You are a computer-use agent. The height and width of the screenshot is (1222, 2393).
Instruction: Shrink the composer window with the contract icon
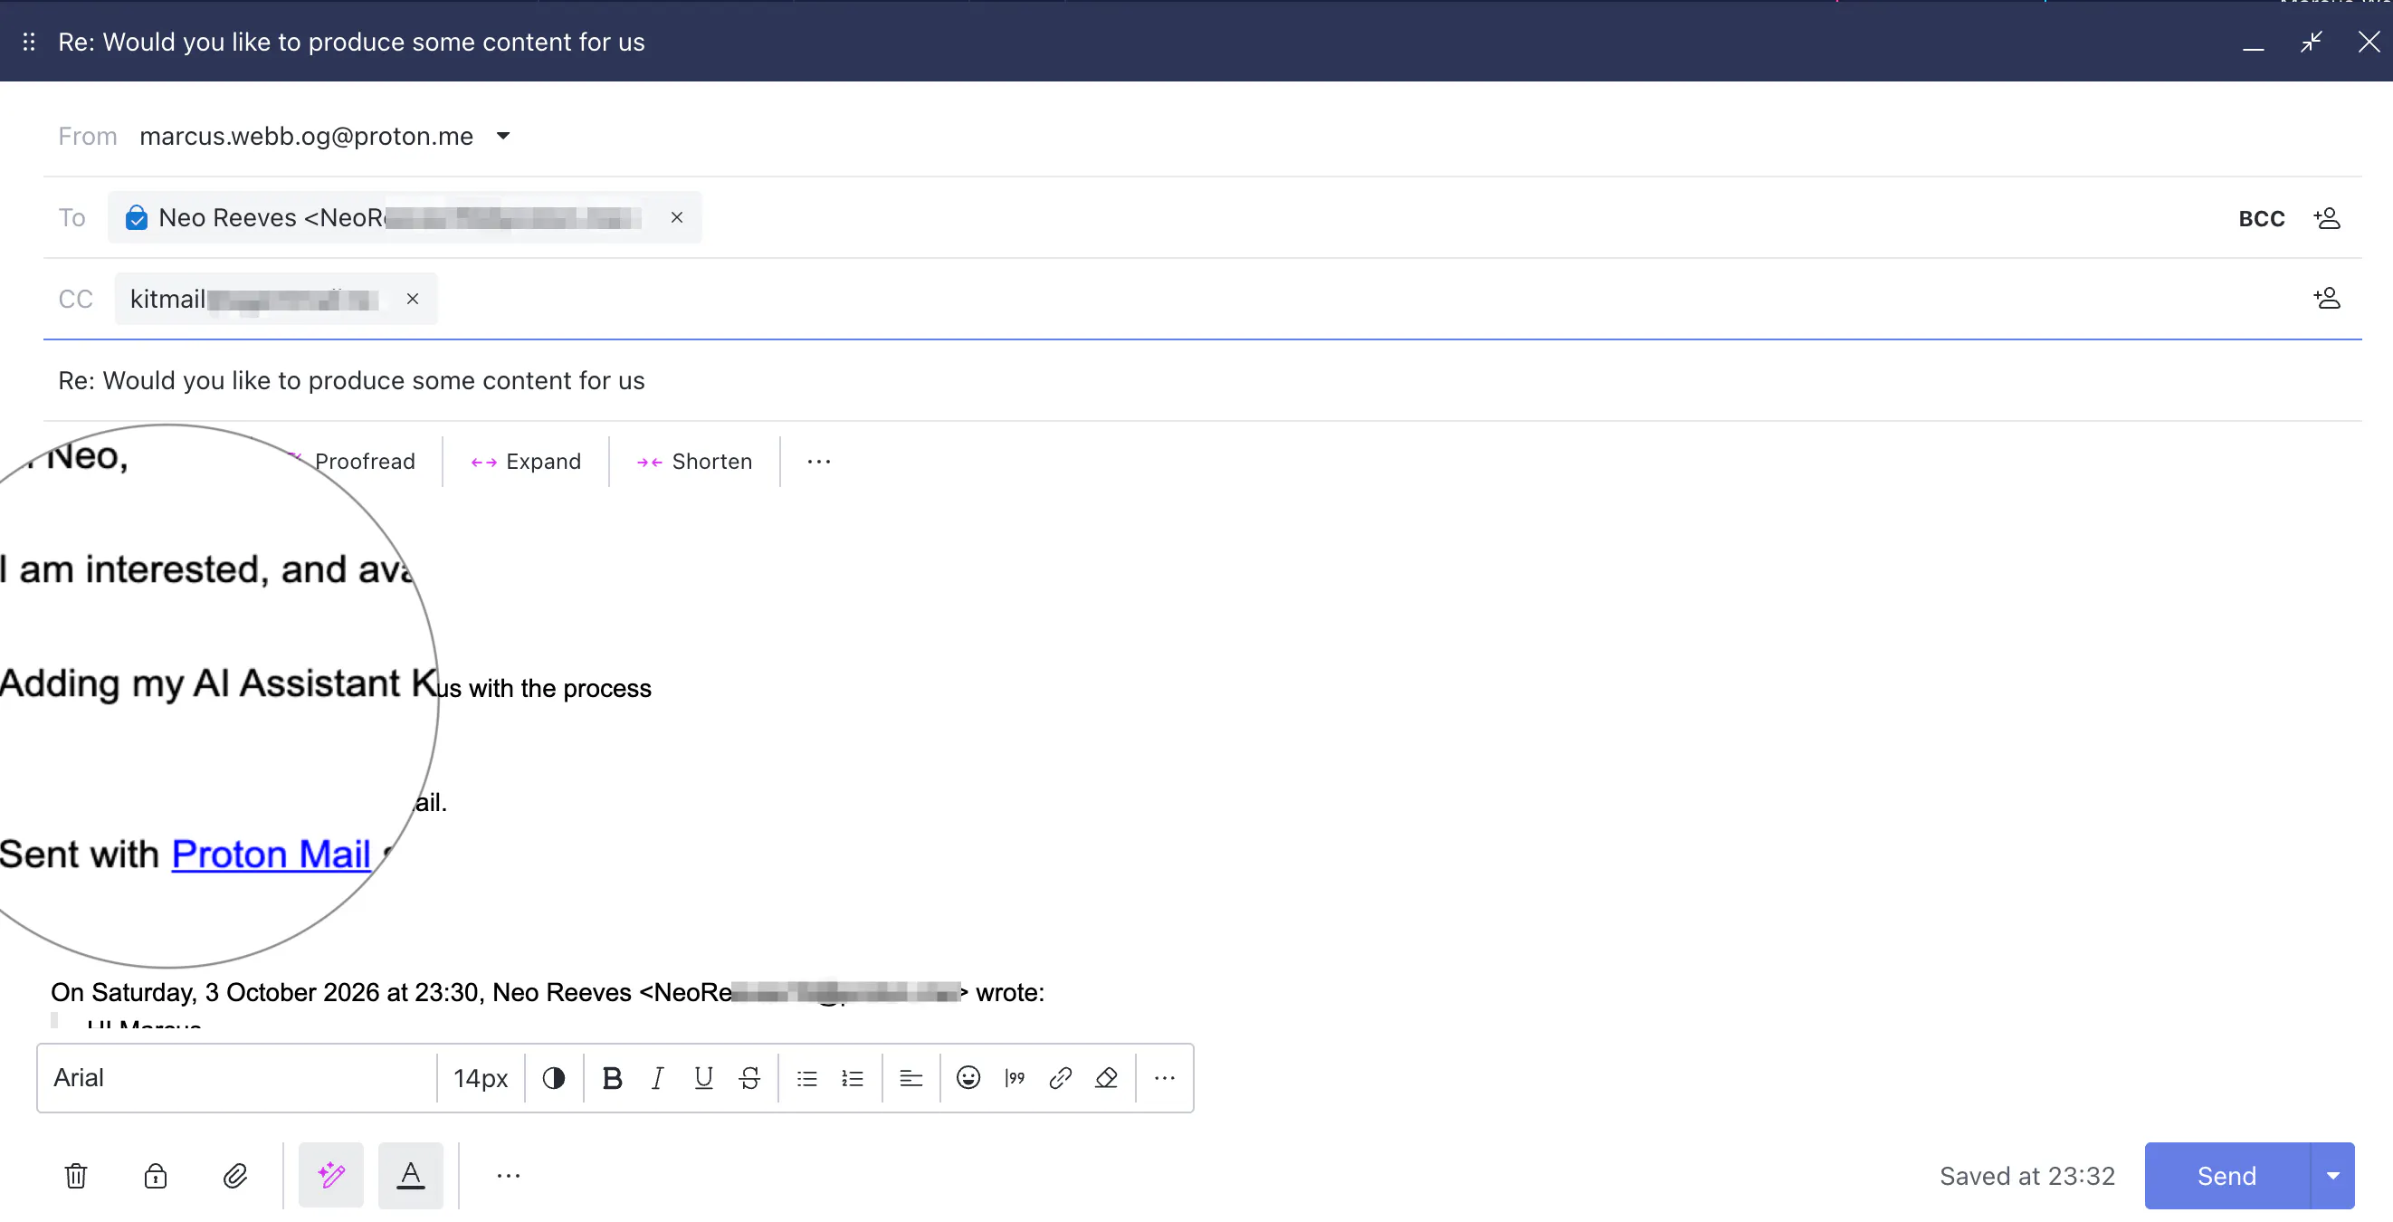point(2312,42)
